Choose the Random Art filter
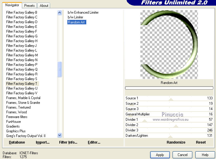 77,22
